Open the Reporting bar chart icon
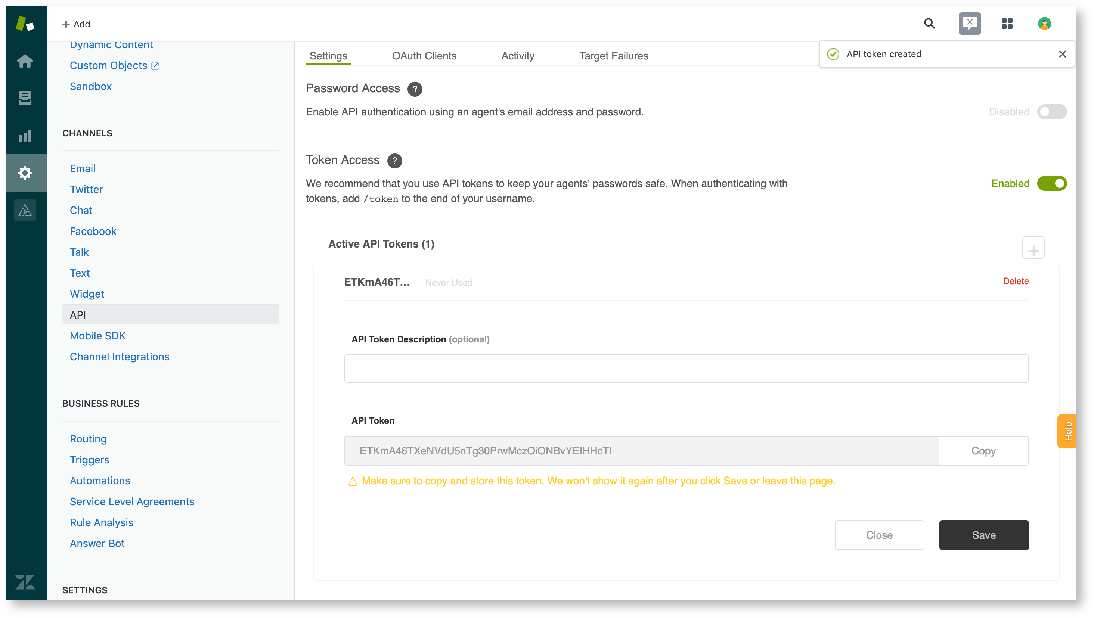The width and height of the screenshot is (1094, 618). coord(25,136)
